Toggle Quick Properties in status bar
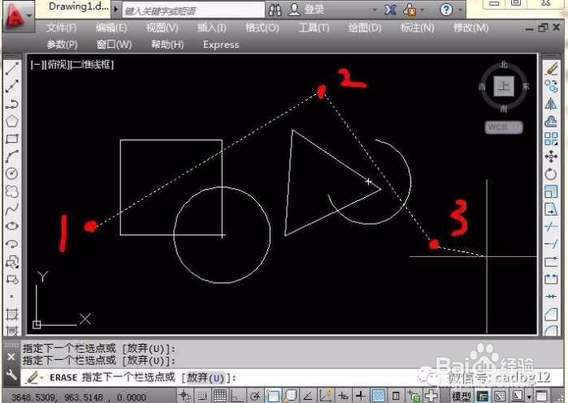Viewport: 568px width, 403px height. coord(396,396)
